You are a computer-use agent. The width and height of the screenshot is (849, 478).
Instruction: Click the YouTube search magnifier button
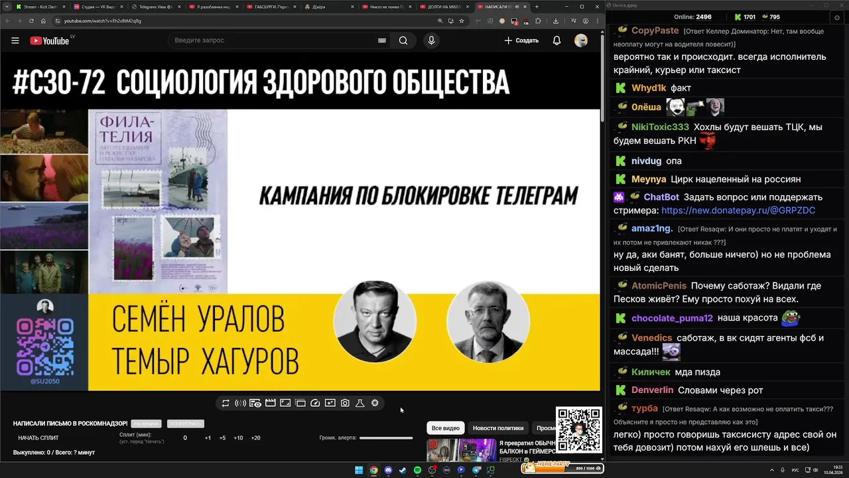coord(403,40)
